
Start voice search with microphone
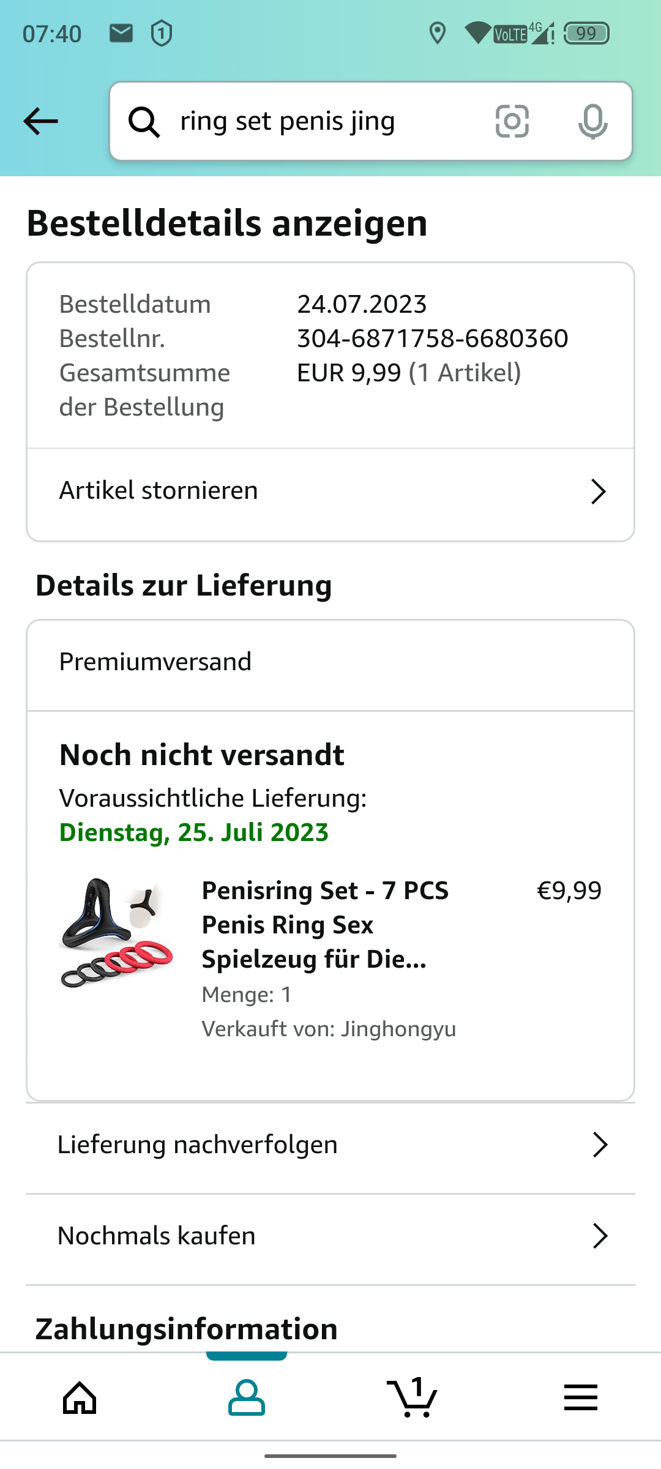[592, 121]
